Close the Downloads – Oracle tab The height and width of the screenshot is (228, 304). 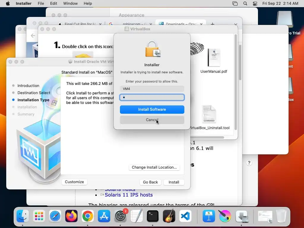pos(201,24)
